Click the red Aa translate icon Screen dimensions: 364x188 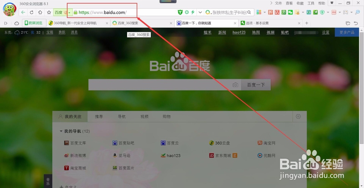334,12
